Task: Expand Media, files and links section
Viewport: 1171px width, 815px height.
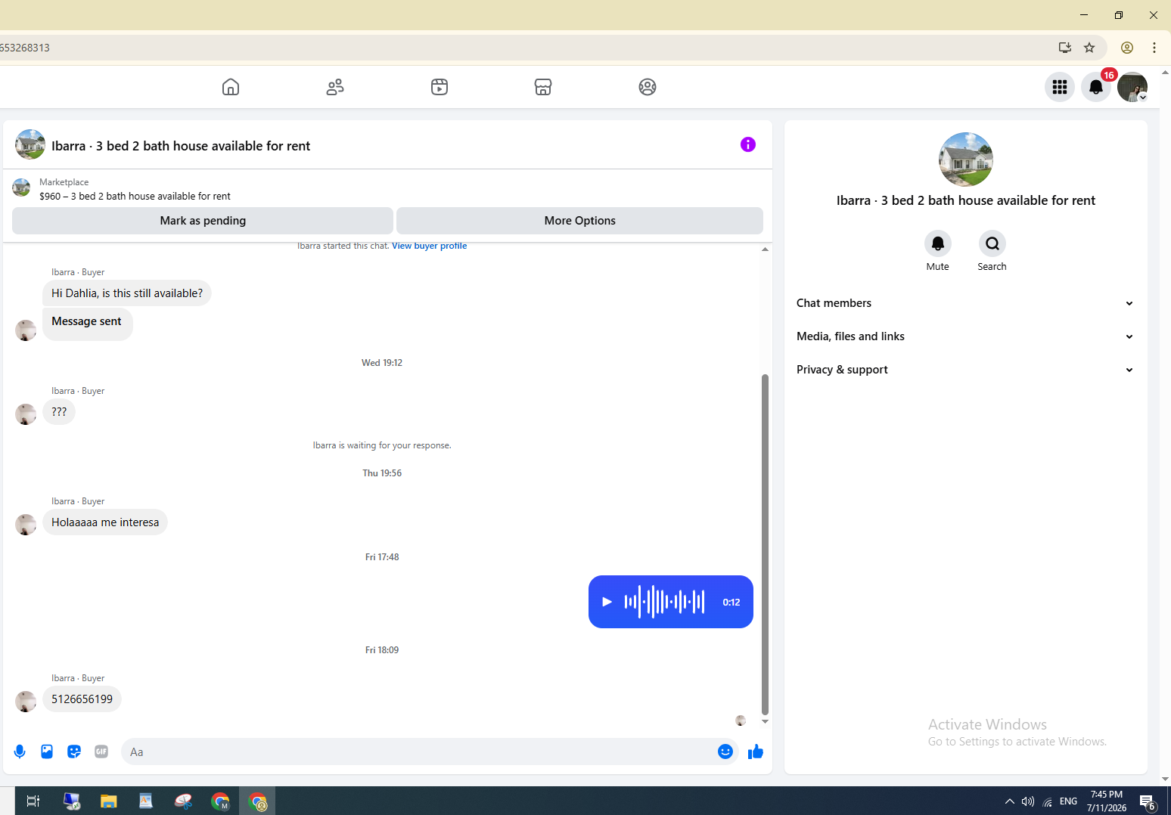Action: [x=966, y=336]
